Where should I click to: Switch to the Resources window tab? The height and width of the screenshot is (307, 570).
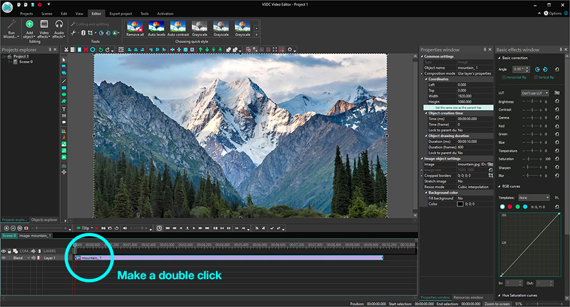[468, 297]
